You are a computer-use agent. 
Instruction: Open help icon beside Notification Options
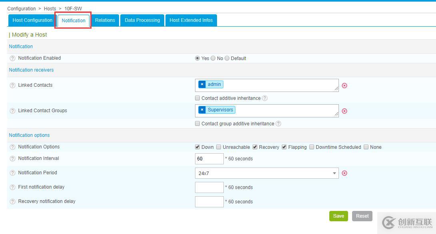point(12,147)
